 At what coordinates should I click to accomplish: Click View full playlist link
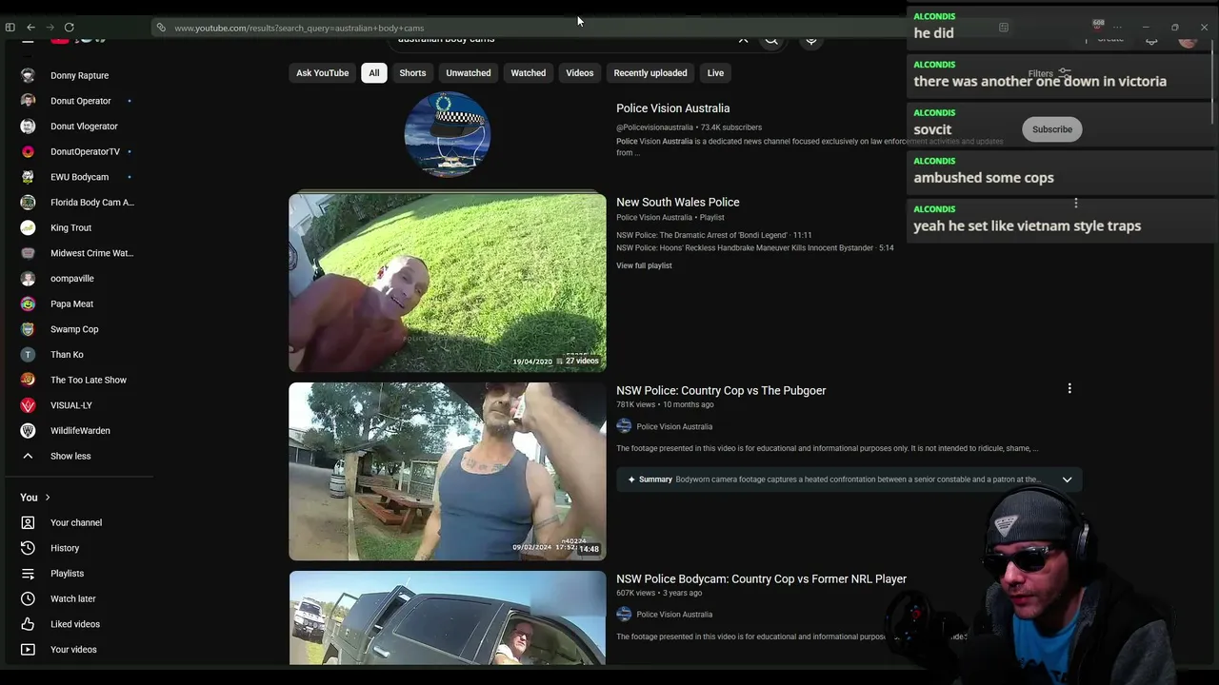pos(644,265)
